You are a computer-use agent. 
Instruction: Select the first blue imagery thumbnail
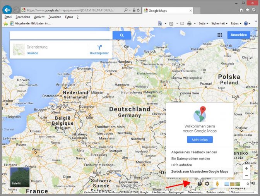point(227,184)
